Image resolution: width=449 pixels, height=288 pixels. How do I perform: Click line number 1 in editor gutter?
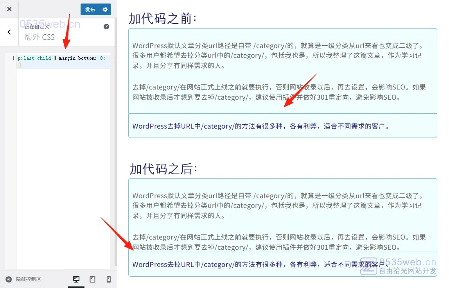pos(13,58)
